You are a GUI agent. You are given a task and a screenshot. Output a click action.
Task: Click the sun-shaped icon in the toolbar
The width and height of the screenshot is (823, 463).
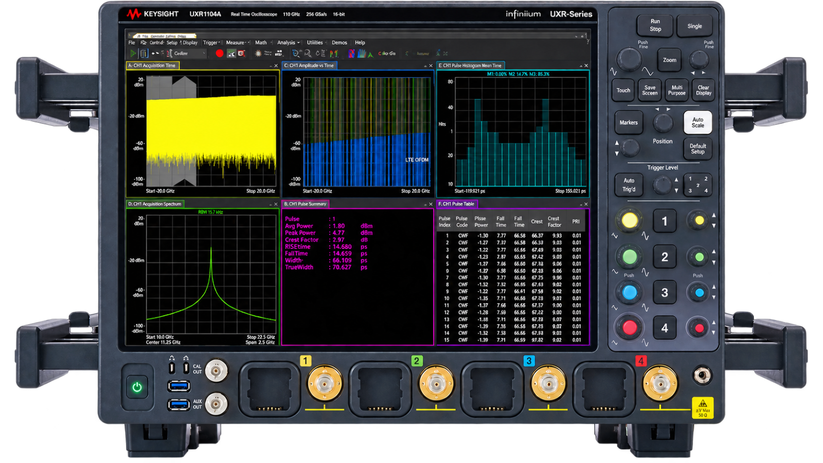pyautogui.click(x=258, y=54)
